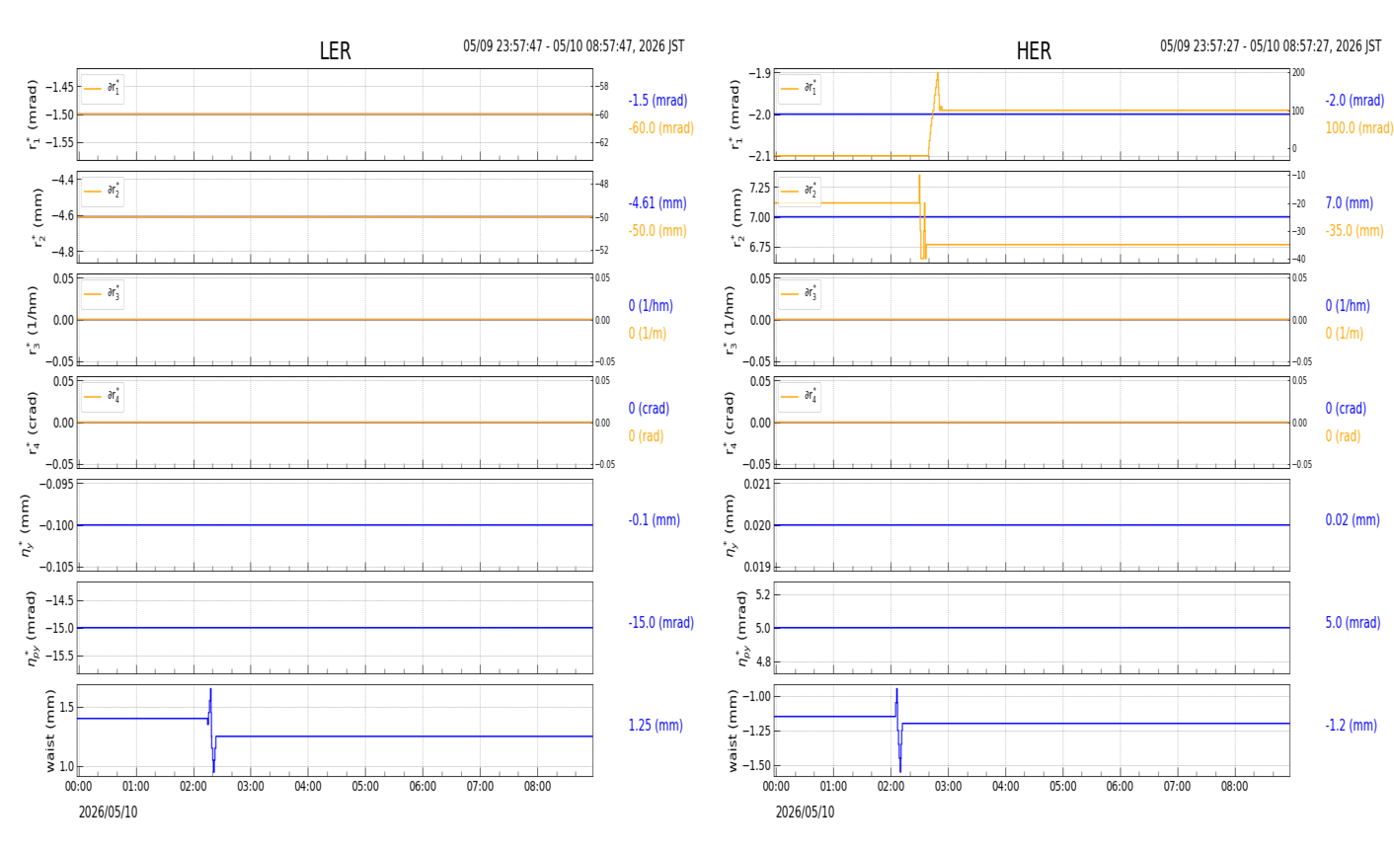Image resolution: width=1394 pixels, height=853 pixels.
Task: Click the HER ηpy* (mrad) axis label
Action: pos(741,628)
